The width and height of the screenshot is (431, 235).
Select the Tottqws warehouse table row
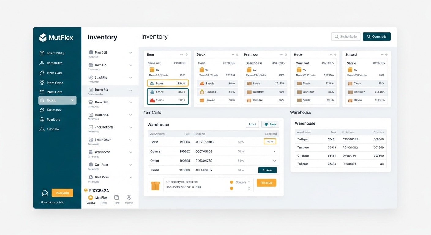point(341,139)
